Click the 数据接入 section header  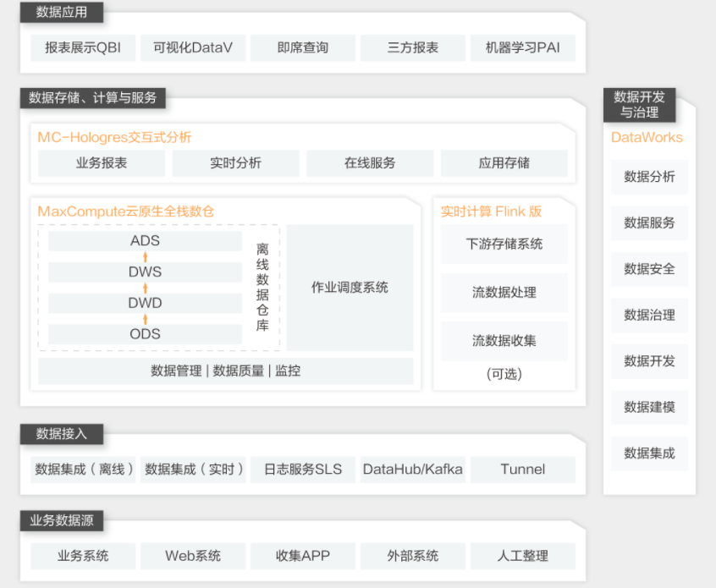point(62,434)
